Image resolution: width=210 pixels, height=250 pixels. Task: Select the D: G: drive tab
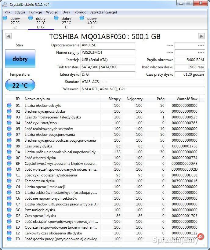click(x=41, y=23)
